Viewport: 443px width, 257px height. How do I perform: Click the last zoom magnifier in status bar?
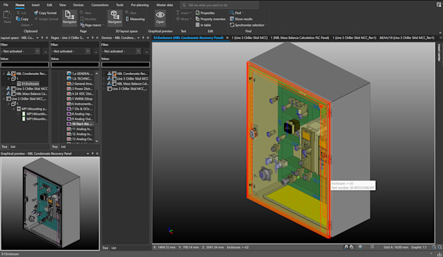click(x=440, y=247)
